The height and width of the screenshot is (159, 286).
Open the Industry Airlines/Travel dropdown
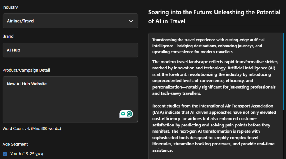pyautogui.click(x=70, y=21)
